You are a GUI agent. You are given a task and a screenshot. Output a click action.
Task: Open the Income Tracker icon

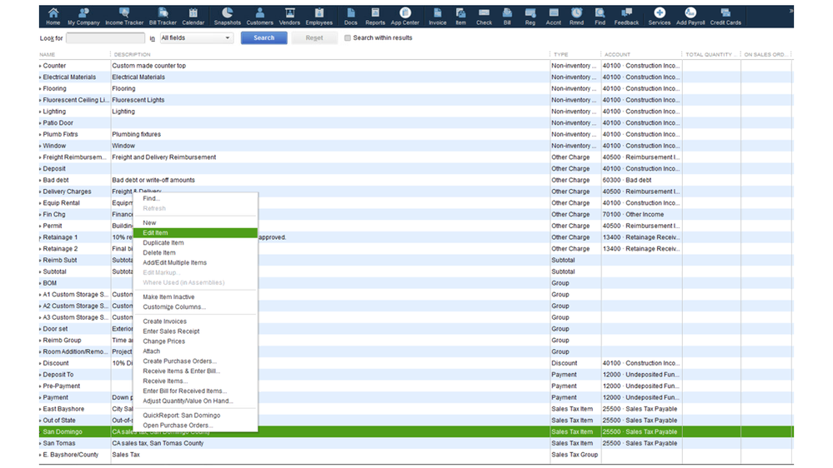(x=124, y=17)
